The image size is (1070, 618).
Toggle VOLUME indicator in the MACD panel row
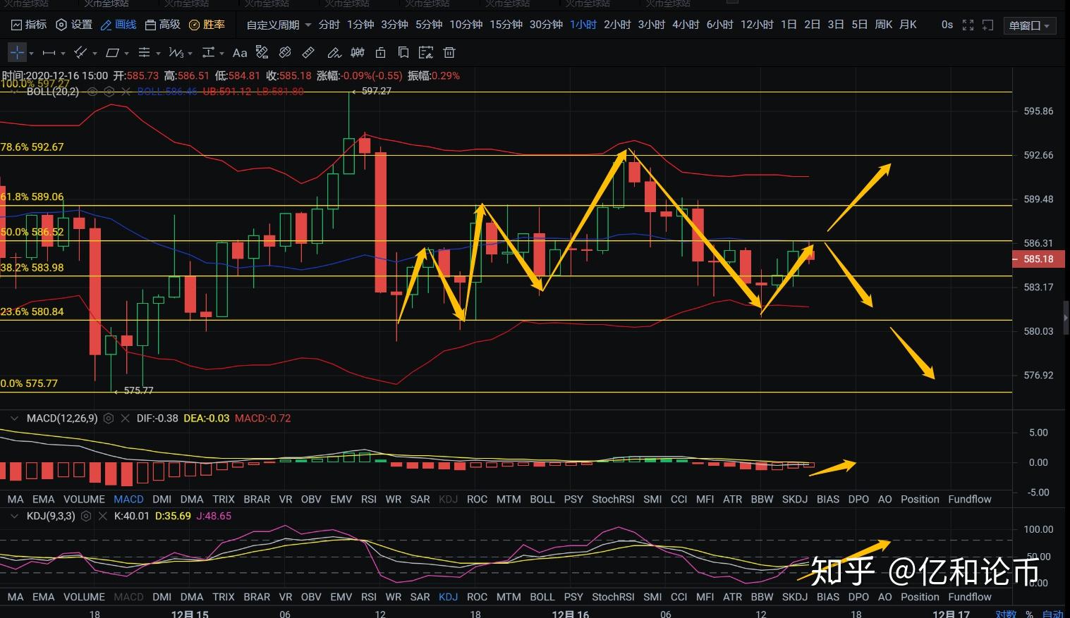click(84, 499)
